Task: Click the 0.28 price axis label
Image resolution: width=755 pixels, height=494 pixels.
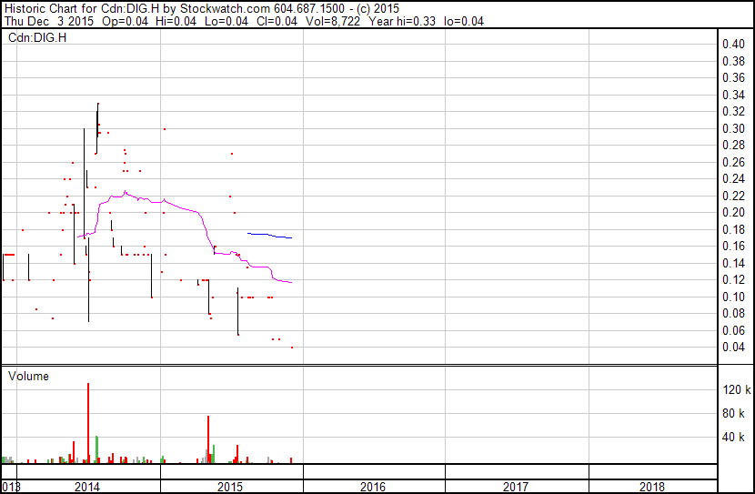Action: 733,145
